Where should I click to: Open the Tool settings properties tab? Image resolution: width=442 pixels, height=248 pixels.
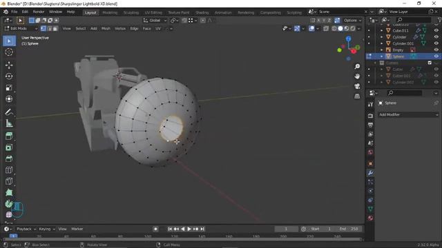370,104
